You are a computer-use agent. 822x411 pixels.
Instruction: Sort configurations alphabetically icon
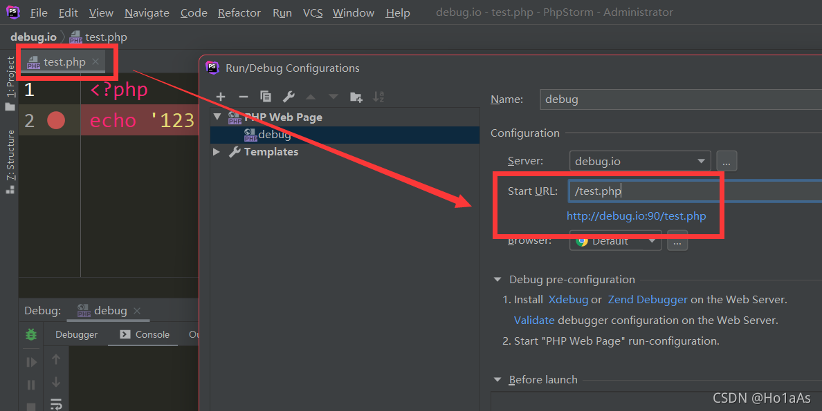[378, 97]
